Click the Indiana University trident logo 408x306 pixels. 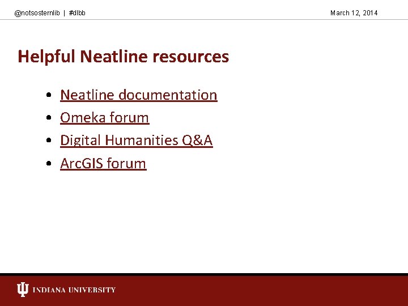[x=23, y=290]
